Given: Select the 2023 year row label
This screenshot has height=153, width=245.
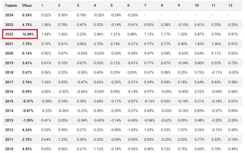Looking at the screenshot, I should pyautogui.click(x=10, y=24).
